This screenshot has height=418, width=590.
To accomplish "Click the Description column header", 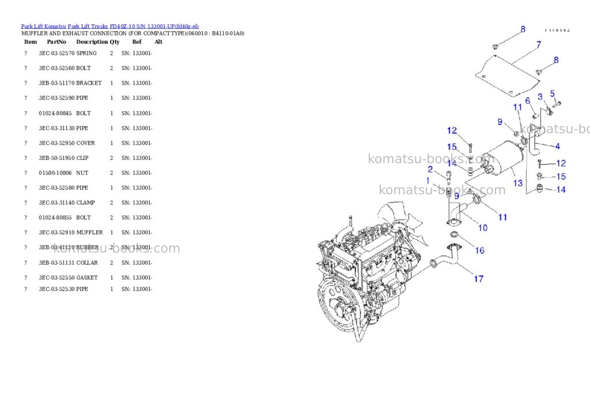I will click(92, 42).
